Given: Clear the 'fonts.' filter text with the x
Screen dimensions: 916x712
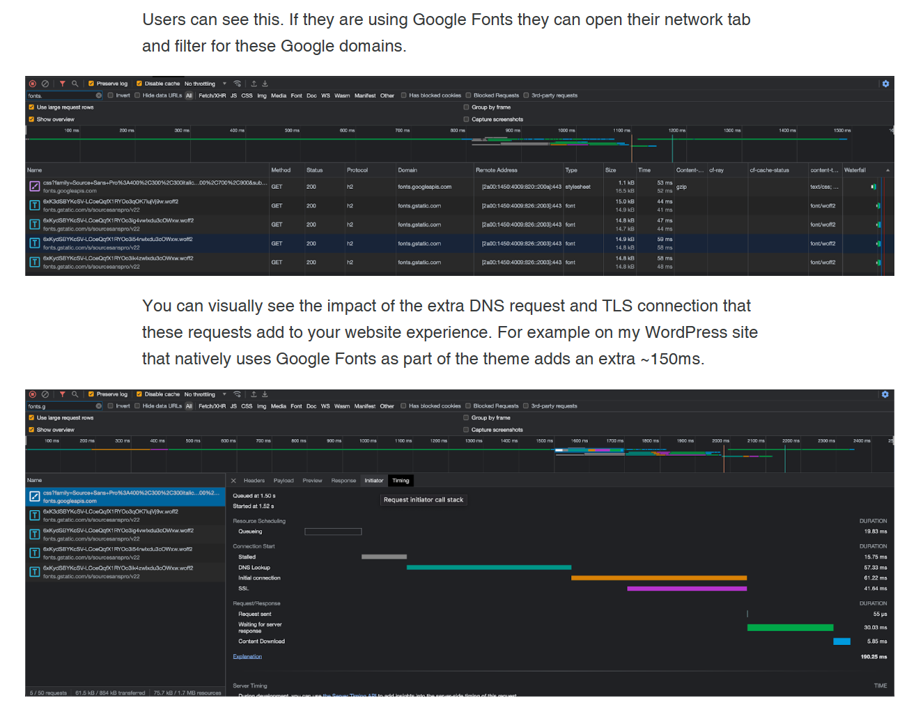Looking at the screenshot, I should 99,95.
